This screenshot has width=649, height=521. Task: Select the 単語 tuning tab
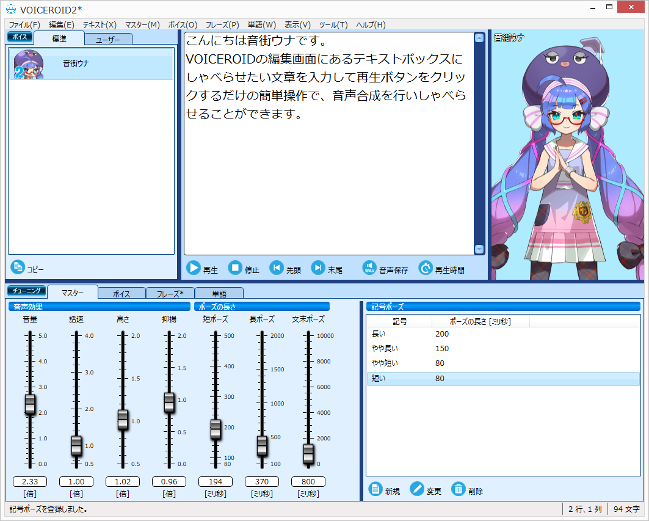coord(219,293)
